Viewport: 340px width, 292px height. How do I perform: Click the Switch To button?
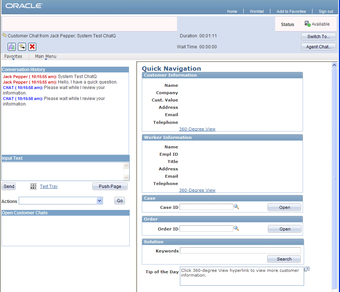[318, 36]
